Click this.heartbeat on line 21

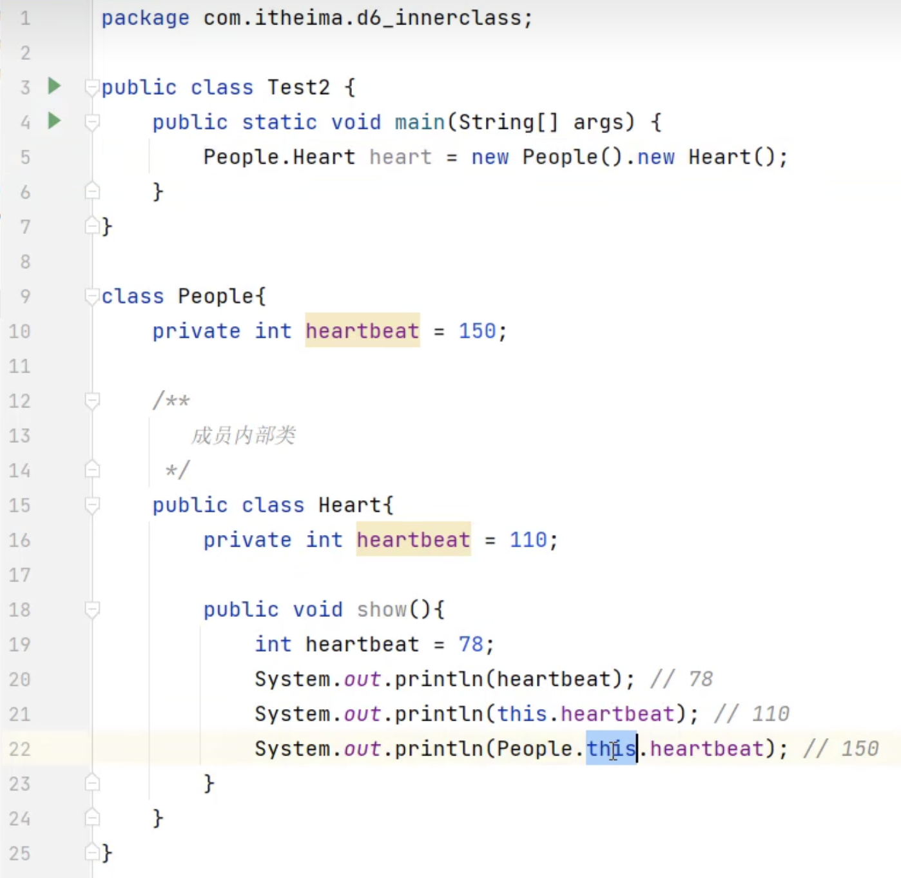[x=586, y=714]
